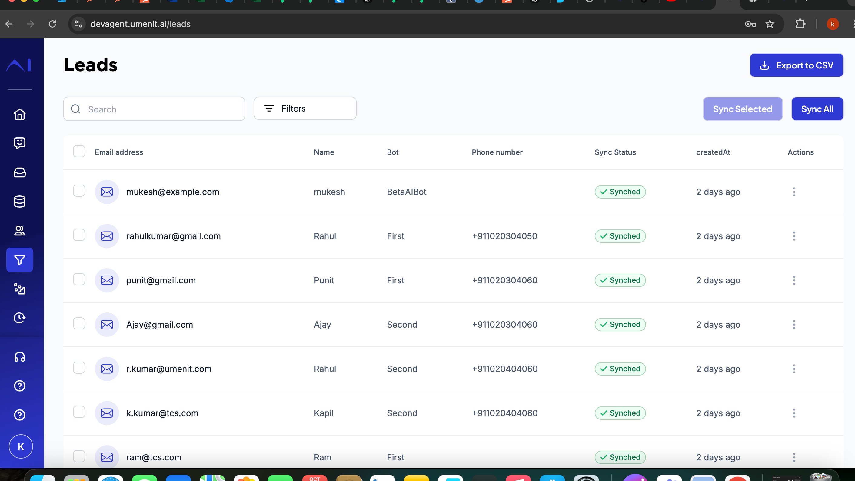
Task: Select checkbox for punit@gmail.com lead
Action: click(79, 279)
